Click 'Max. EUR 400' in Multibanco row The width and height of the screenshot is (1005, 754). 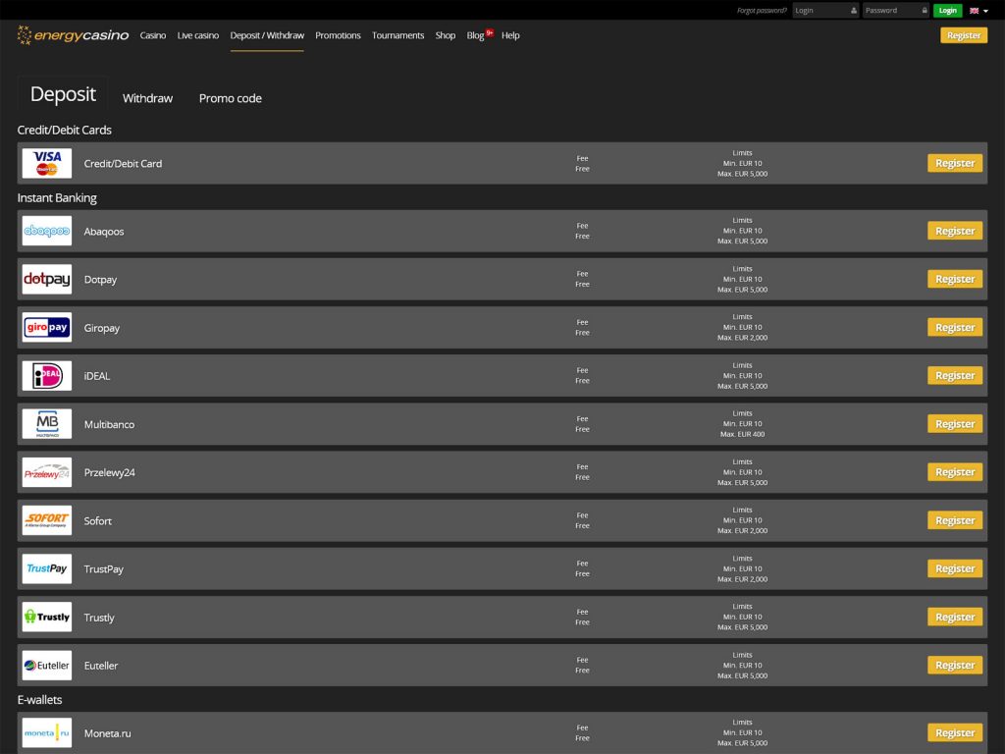[x=742, y=434]
